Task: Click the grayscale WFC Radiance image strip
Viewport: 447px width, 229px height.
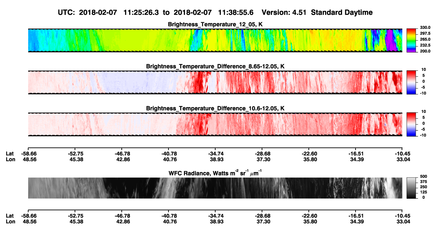Action: pos(215,188)
